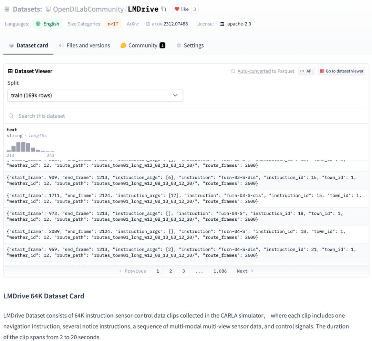The height and width of the screenshot is (341, 372).
Task: Click the apache-2.0 license tag
Action: (x=236, y=24)
